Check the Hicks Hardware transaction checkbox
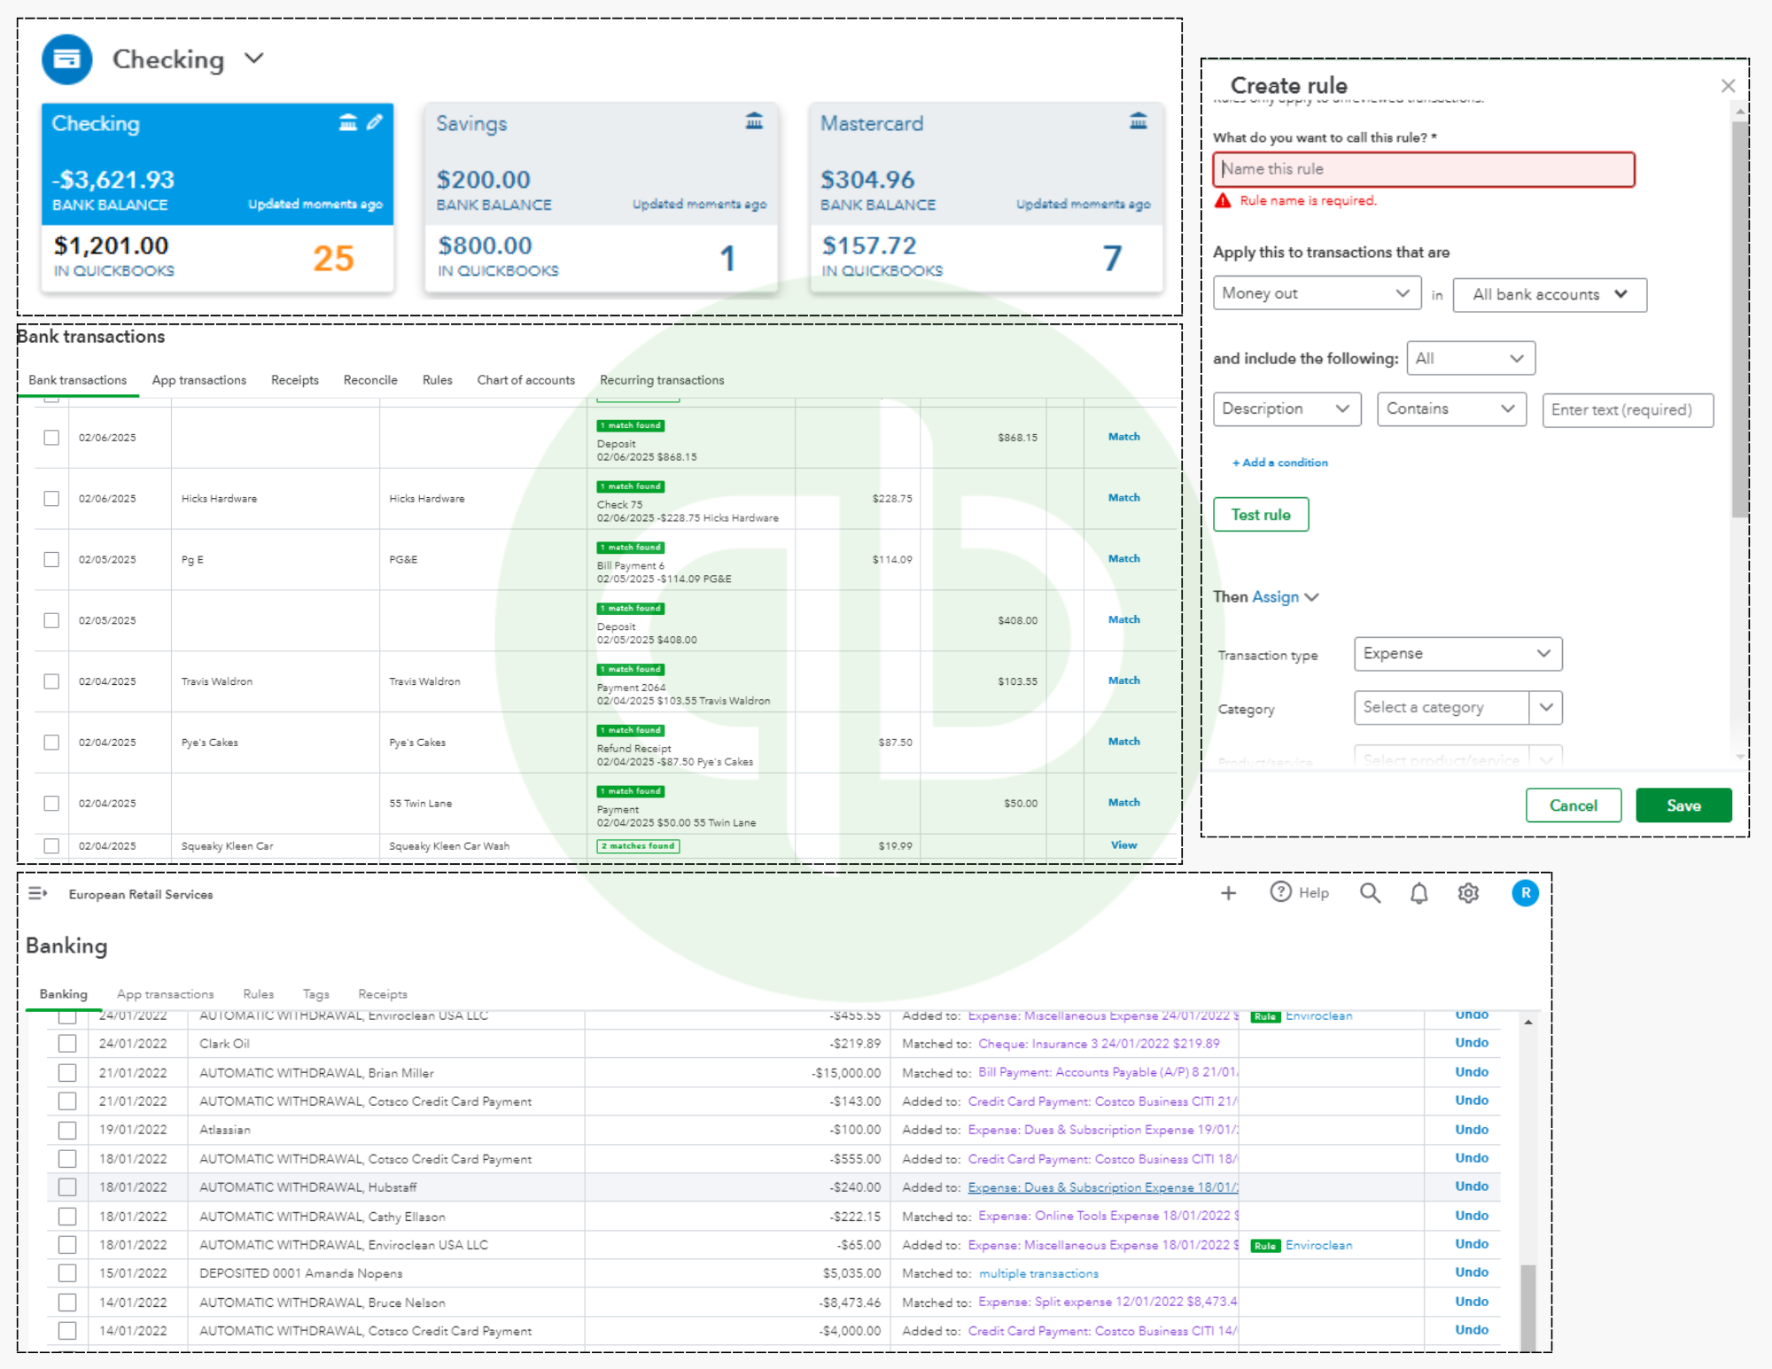 pyautogui.click(x=51, y=499)
